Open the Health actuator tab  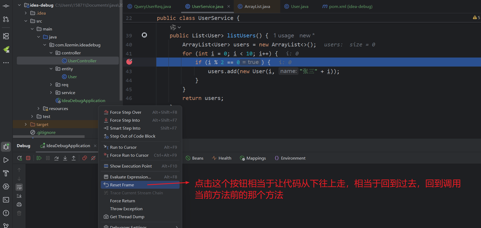221,158
